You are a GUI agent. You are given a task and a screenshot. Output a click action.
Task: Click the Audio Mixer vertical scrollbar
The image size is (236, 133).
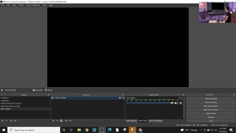coord(184,108)
